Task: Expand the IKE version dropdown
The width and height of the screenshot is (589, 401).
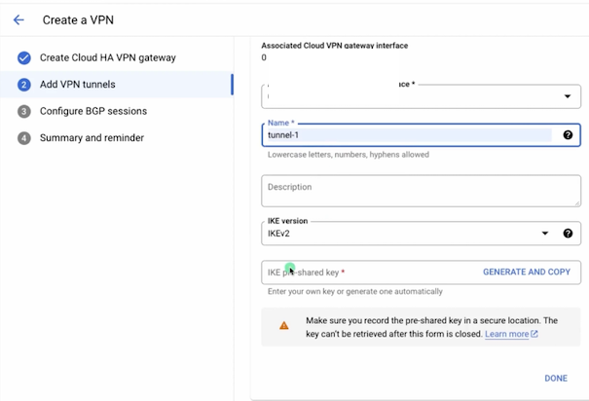Action: (x=544, y=234)
